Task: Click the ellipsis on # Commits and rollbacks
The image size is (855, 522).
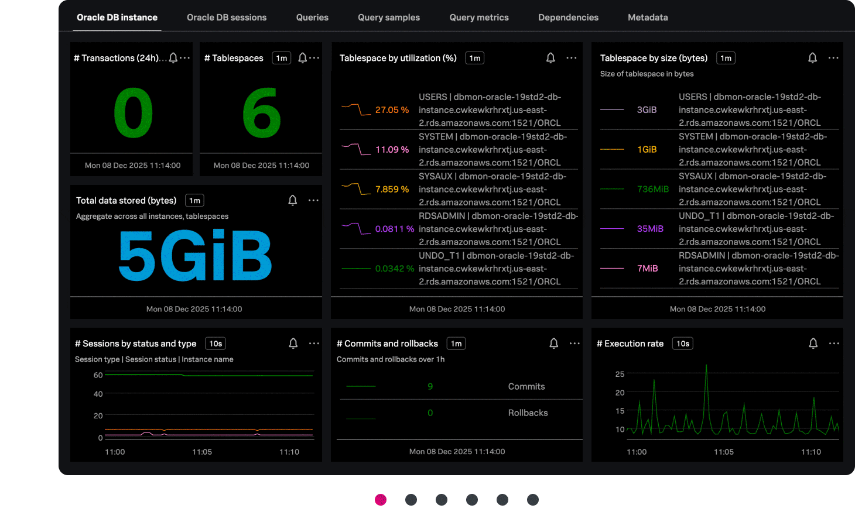Action: [574, 343]
